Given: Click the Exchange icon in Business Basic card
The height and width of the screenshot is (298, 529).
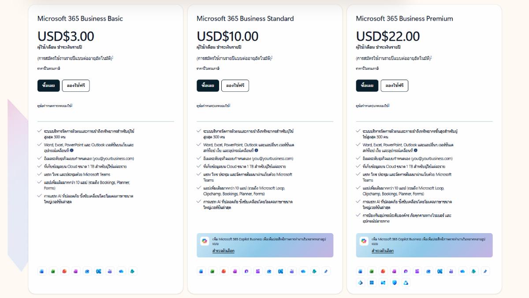Looking at the screenshot, I should (99, 271).
